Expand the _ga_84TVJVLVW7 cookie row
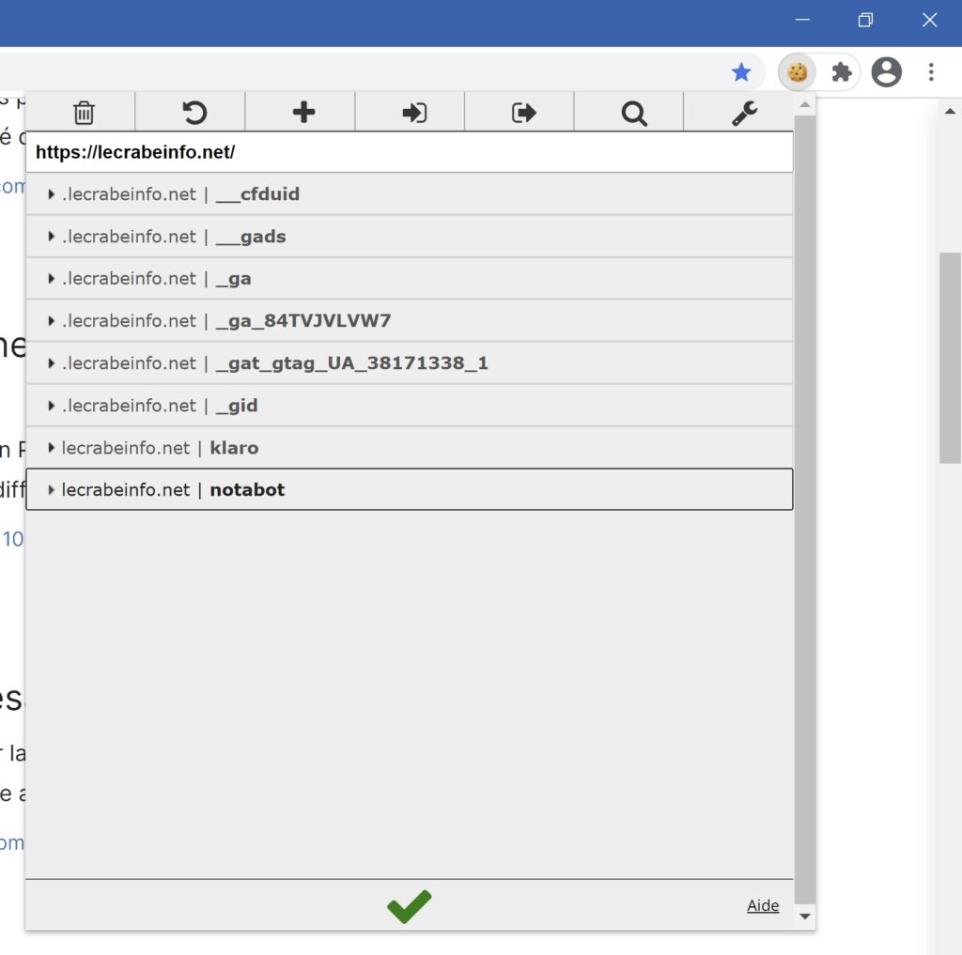The width and height of the screenshot is (962, 955). click(x=410, y=321)
